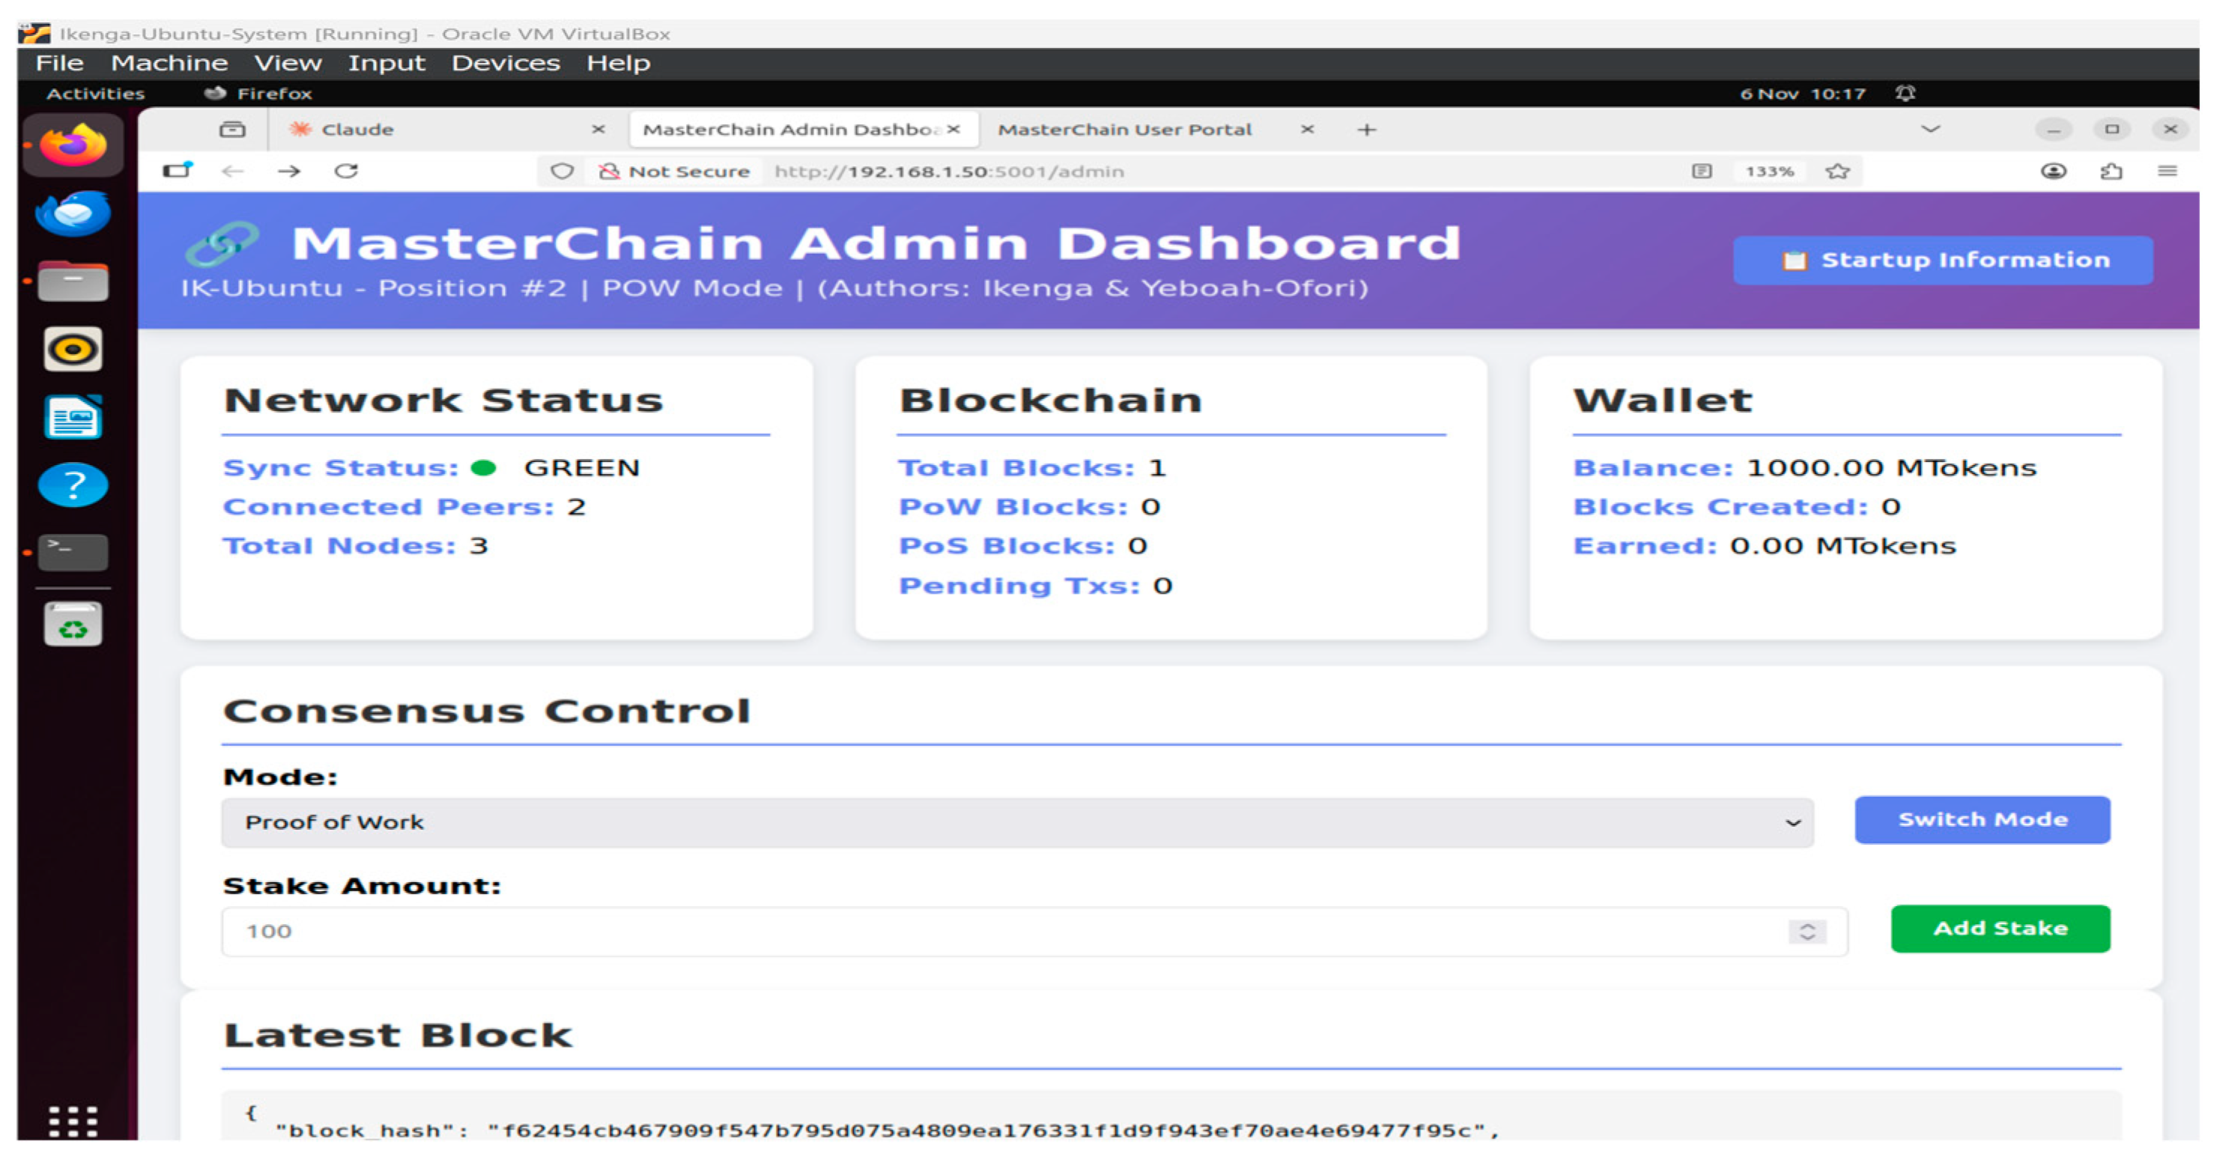
Task: Reload the current page
Action: (x=346, y=171)
